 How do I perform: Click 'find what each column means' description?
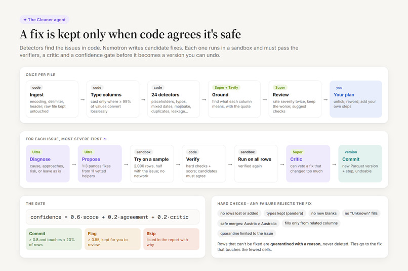tap(232, 104)
